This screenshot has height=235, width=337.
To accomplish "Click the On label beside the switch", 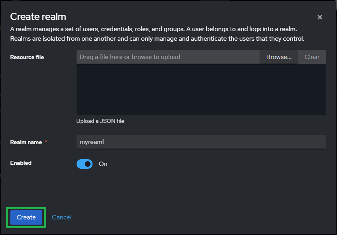I will pos(103,164).
